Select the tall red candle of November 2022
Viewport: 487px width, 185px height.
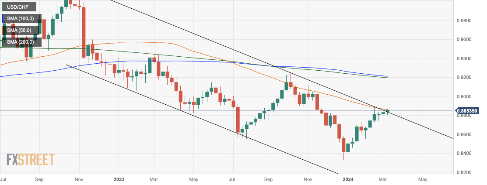coord(83,31)
